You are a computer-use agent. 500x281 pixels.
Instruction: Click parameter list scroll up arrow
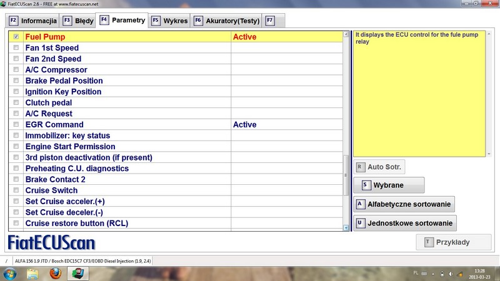coord(346,34)
